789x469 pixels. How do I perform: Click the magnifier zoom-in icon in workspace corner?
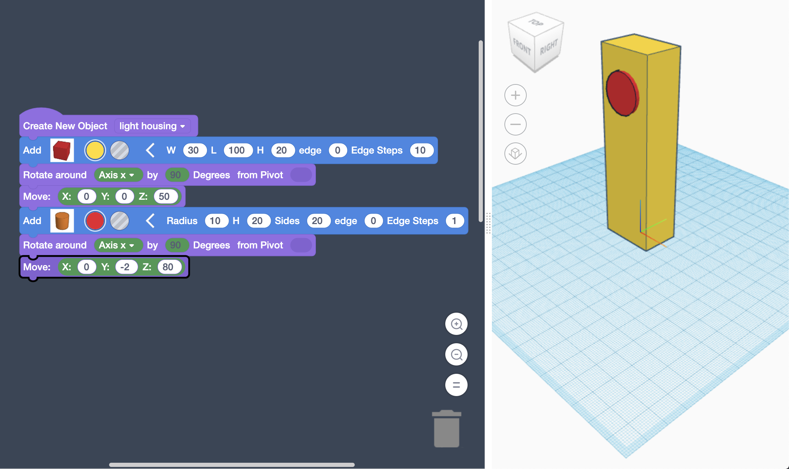coord(456,324)
